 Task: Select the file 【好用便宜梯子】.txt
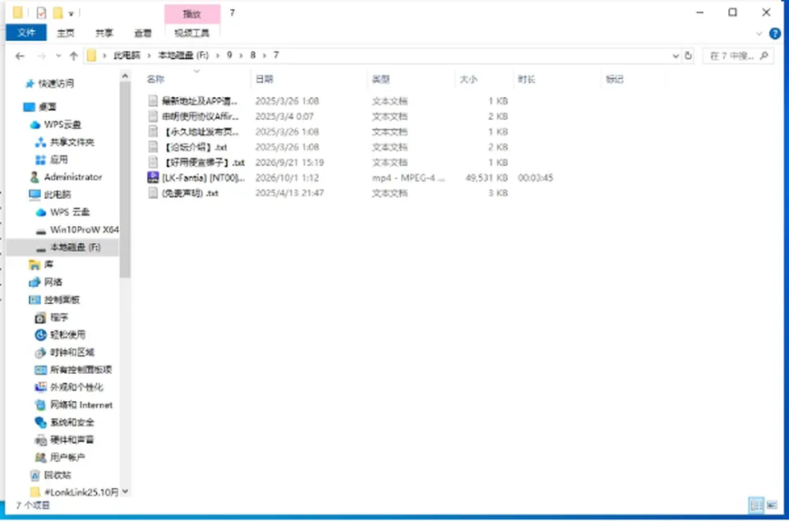(196, 163)
